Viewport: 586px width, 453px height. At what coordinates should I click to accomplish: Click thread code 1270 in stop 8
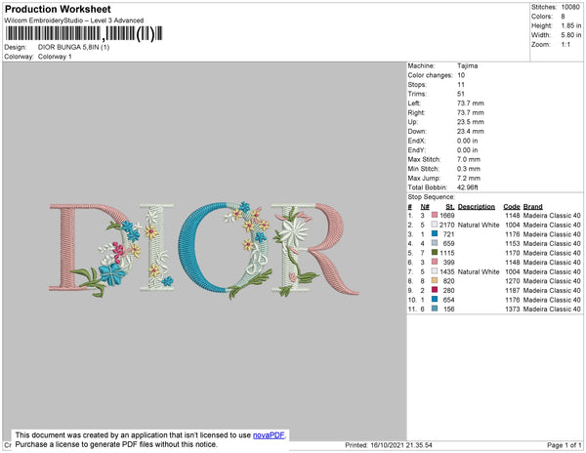[x=512, y=281]
